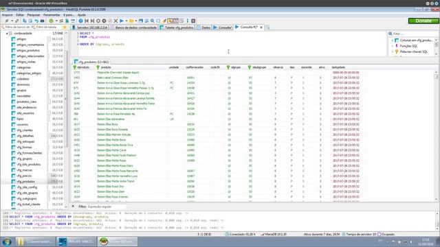Click the find text magnifier icon
The image size is (440, 247).
(153, 21)
